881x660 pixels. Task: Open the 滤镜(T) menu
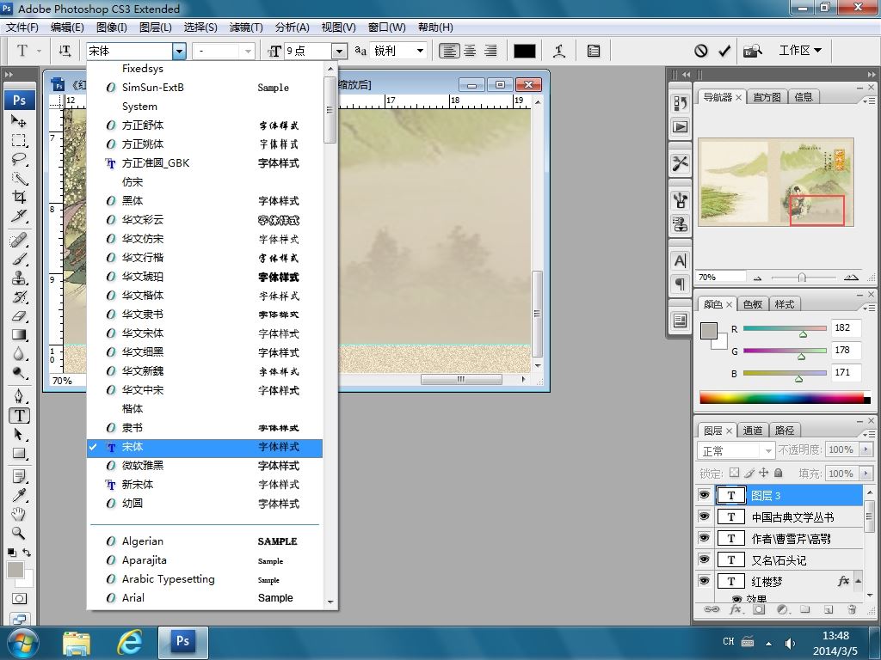pos(246,27)
